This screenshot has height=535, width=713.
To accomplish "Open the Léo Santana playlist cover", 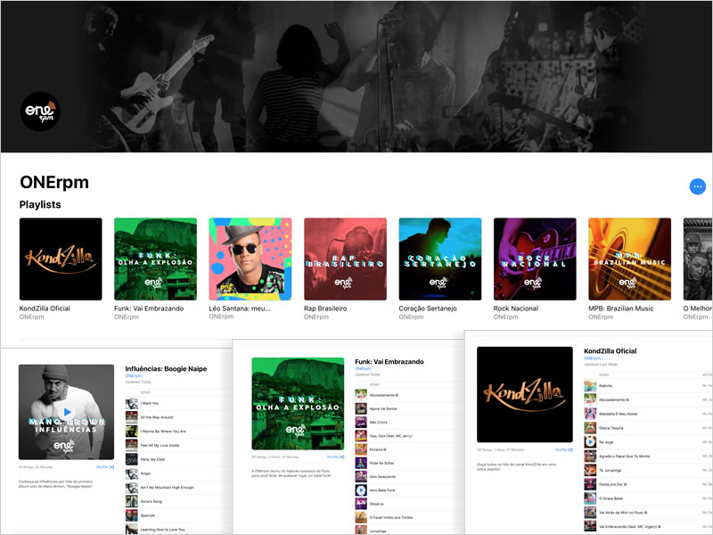I will (x=250, y=259).
